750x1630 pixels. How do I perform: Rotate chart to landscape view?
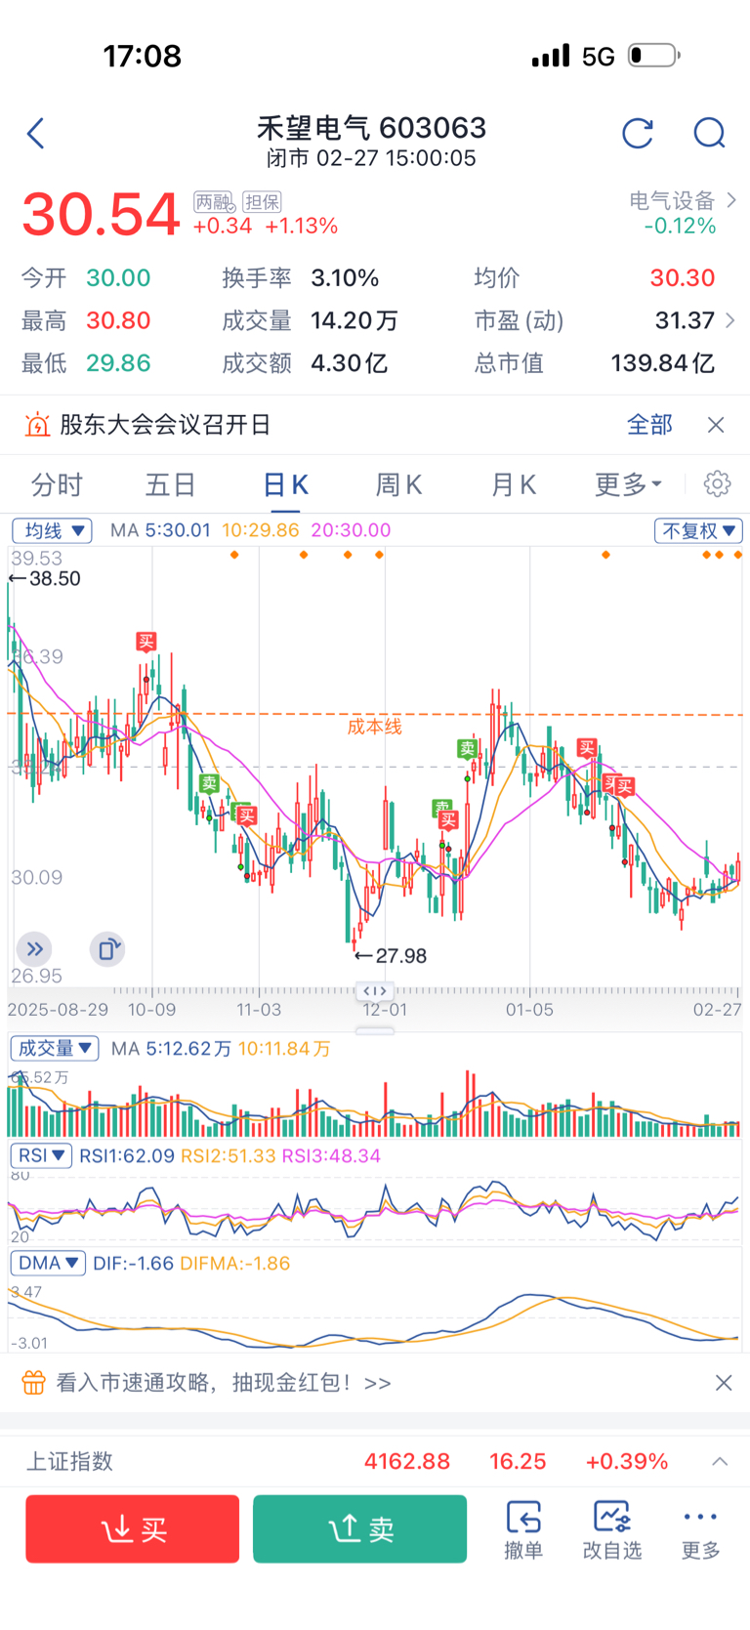tap(106, 948)
